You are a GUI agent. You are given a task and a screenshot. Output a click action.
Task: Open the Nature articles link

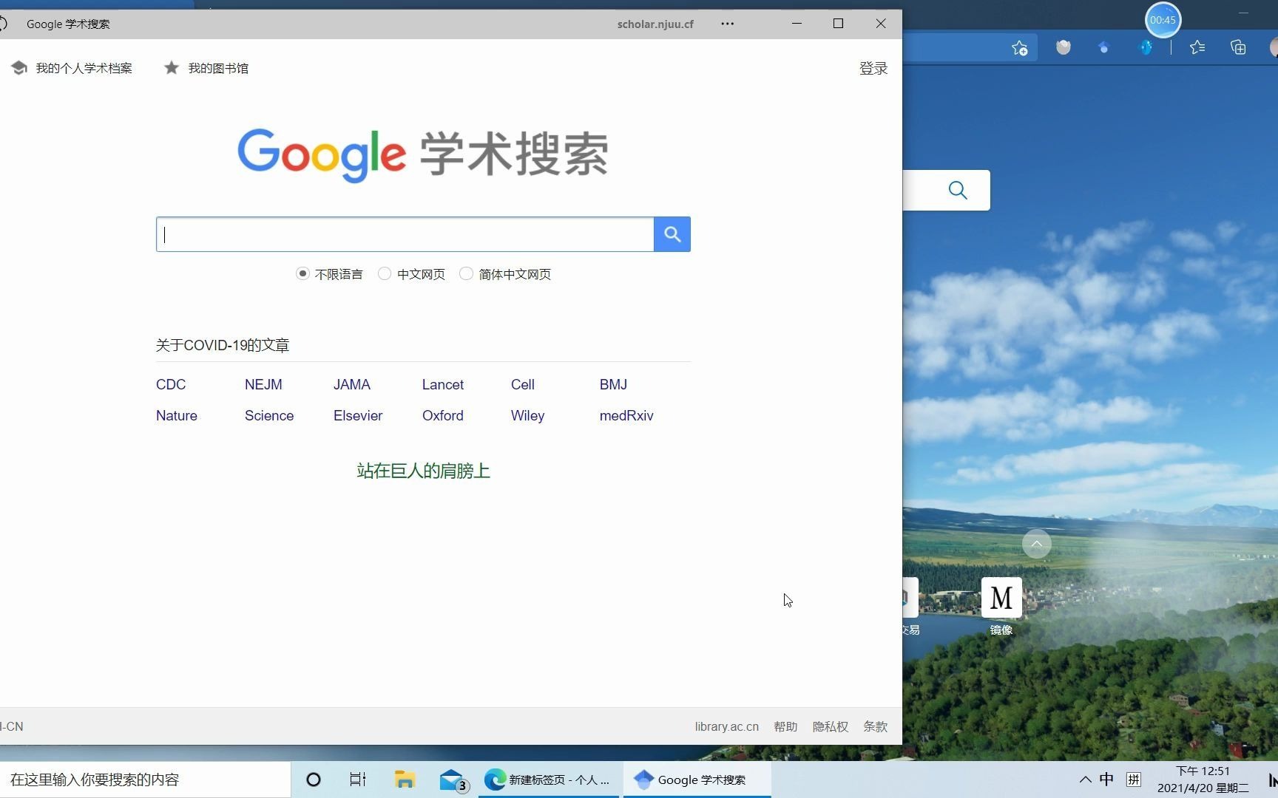177,416
